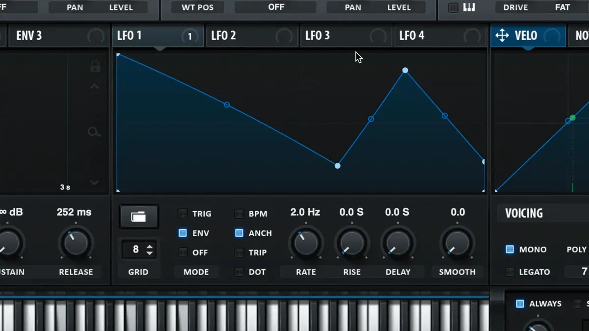Click the POLY voice count showing 7
Viewport: 589px width, 331px height.
coord(584,271)
